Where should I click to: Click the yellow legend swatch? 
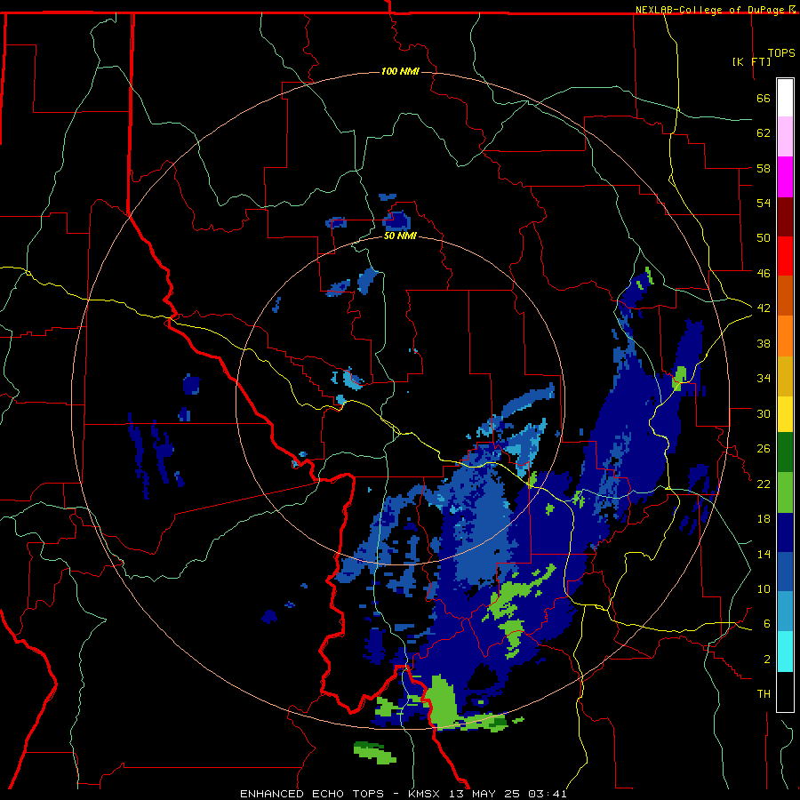[x=785, y=413]
